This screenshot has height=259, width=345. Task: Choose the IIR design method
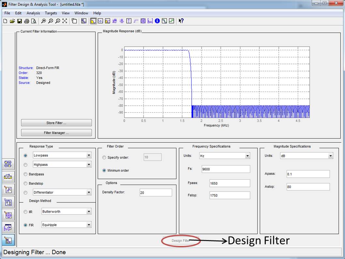[25, 212]
